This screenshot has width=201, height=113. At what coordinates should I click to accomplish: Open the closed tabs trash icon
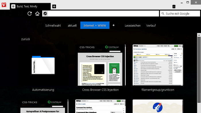(x=174, y=6)
